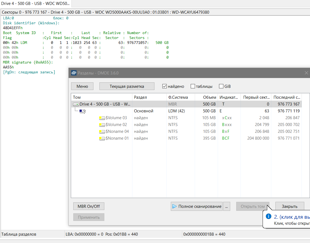Click the yellow volume icon beside $Volume 03
This screenshot has width=310, height=243.
click(102, 118)
